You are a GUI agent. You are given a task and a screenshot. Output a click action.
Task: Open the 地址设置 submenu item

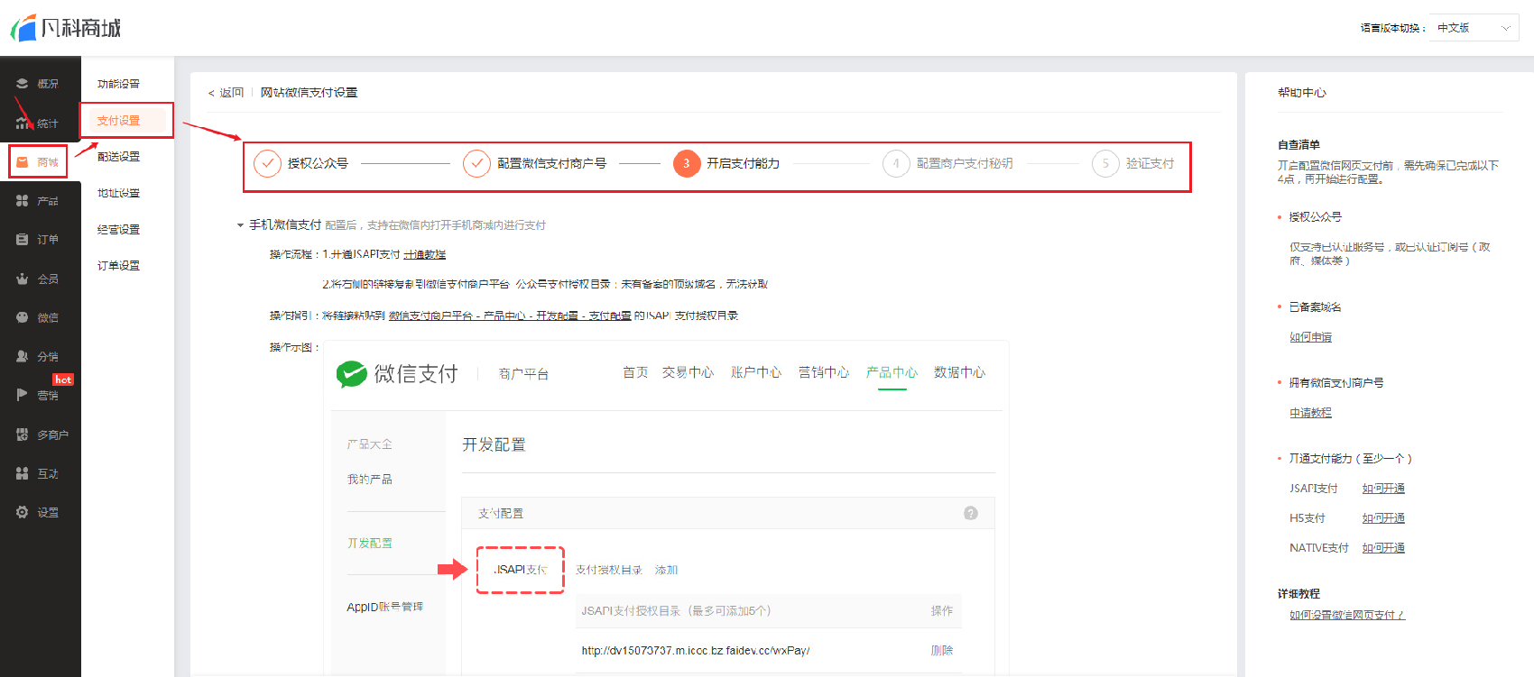tap(118, 193)
